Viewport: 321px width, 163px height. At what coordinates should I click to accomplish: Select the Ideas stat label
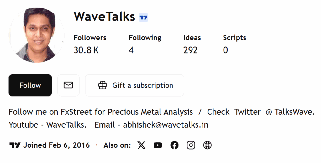[x=192, y=38]
